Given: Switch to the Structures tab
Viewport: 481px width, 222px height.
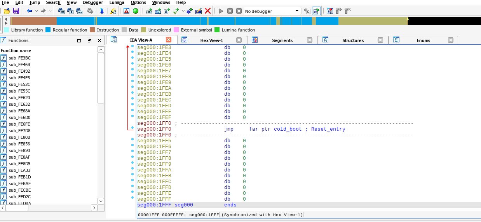Looking at the screenshot, I should click(x=353, y=40).
